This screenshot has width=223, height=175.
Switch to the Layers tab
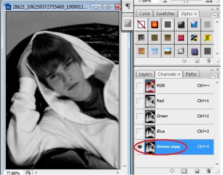click(145, 74)
